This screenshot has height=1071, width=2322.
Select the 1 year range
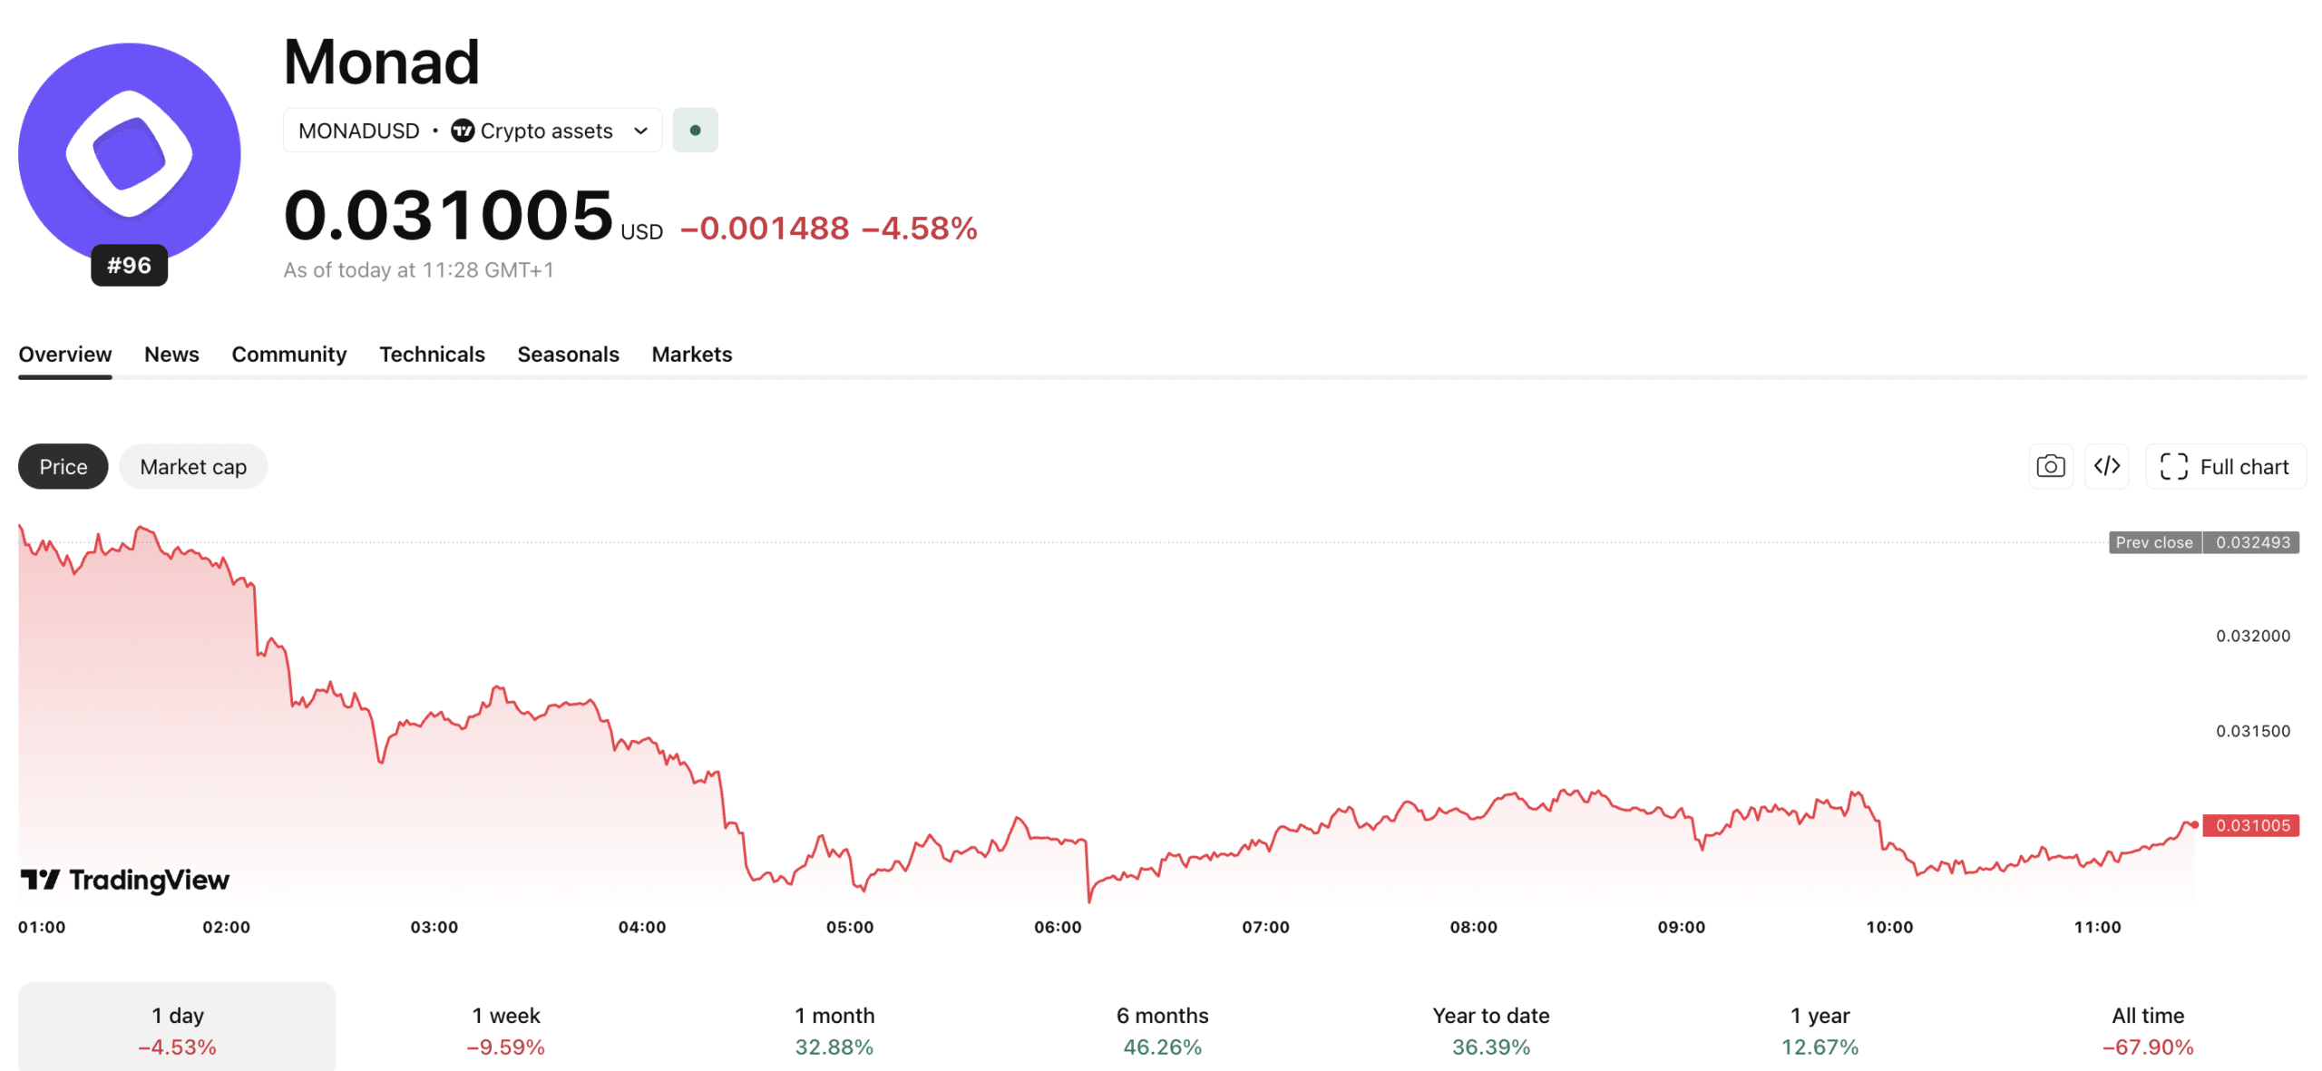(x=1820, y=1030)
